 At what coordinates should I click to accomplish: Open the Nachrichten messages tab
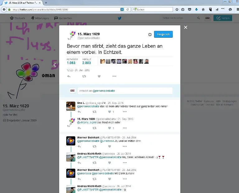pyautogui.click(x=63, y=18)
